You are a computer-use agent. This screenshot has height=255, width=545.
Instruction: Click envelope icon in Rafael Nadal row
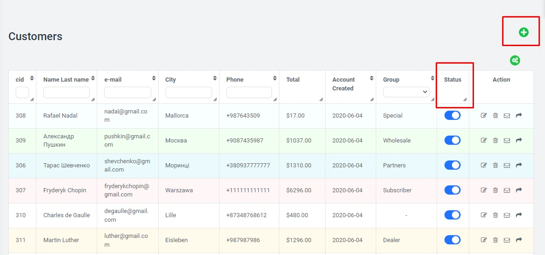[507, 116]
